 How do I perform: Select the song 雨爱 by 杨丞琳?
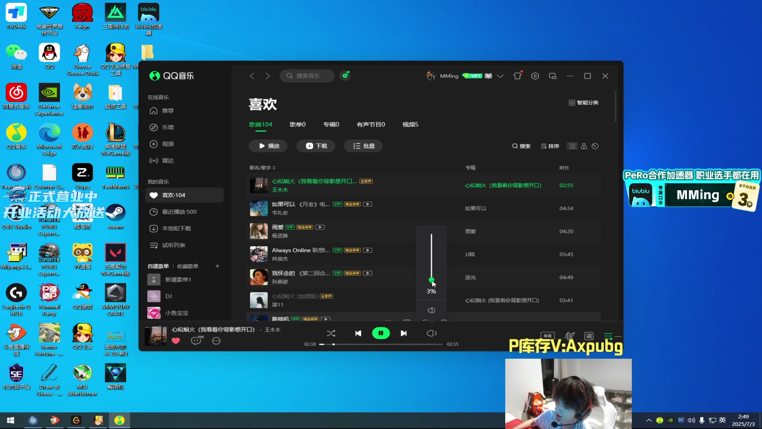(x=423, y=231)
